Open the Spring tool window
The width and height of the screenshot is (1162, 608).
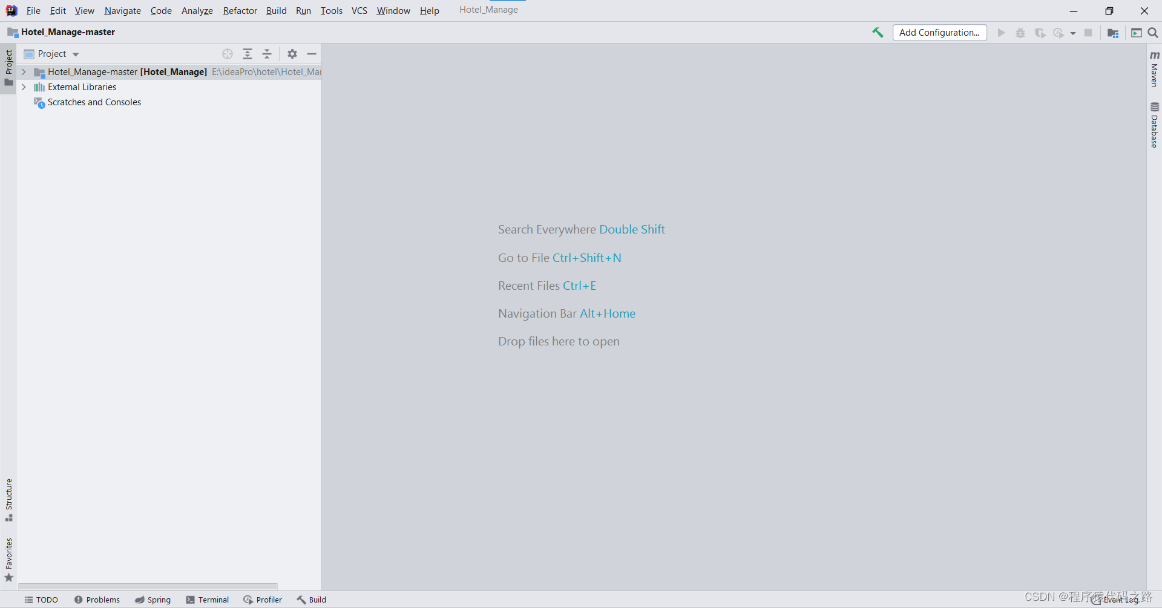[x=153, y=600]
